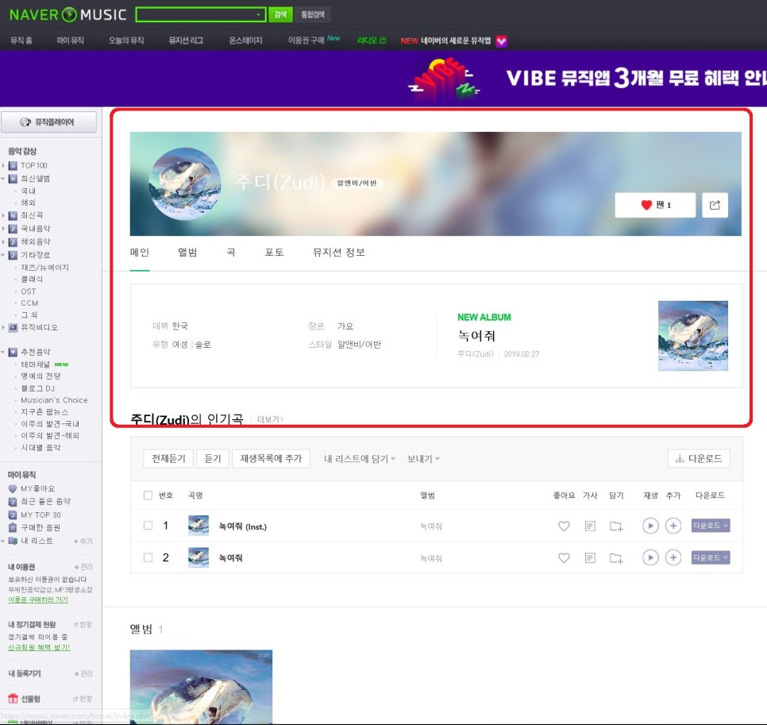Click the share icon on artist banner
The height and width of the screenshot is (725, 767).
715,205
